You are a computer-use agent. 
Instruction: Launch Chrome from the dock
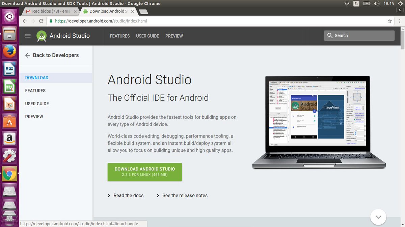pyautogui.click(x=9, y=174)
